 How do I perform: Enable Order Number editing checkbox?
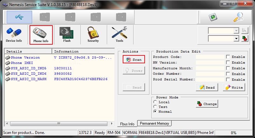click(x=228, y=74)
